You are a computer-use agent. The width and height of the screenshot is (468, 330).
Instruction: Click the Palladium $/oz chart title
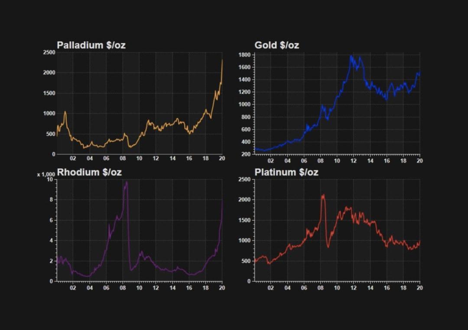click(x=91, y=45)
